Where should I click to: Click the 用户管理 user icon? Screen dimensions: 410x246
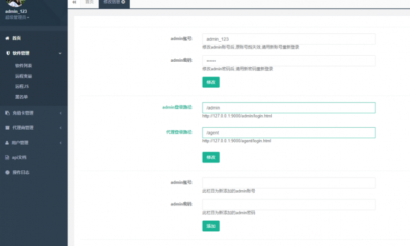click(7, 142)
